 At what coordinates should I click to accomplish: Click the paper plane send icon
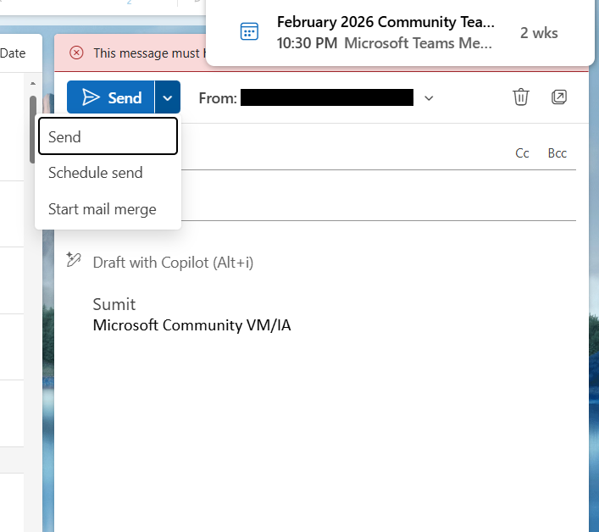[91, 97]
